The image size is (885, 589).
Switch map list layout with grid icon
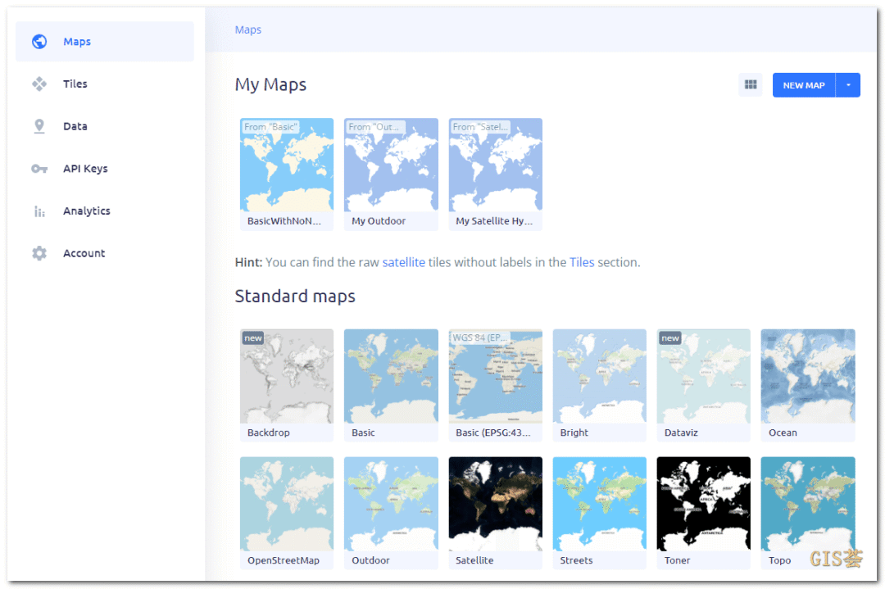pos(751,84)
